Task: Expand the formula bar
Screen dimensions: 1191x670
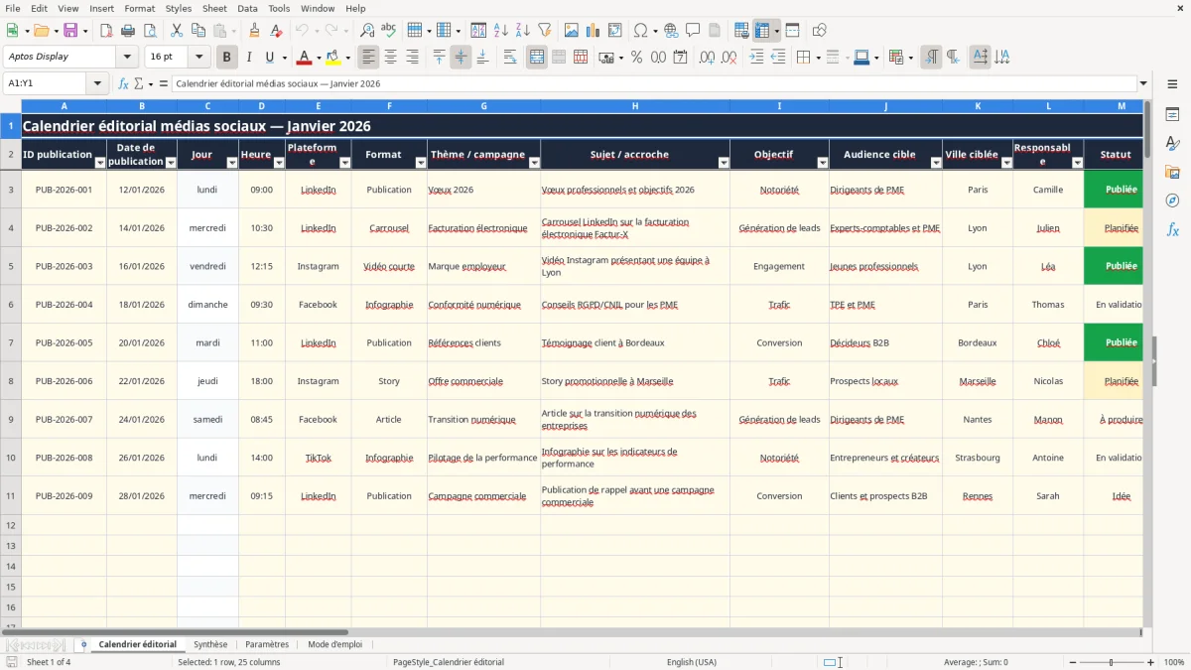Action: coord(1143,83)
